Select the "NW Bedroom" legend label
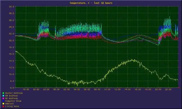This screenshot has width=182, height=109. point(11,96)
